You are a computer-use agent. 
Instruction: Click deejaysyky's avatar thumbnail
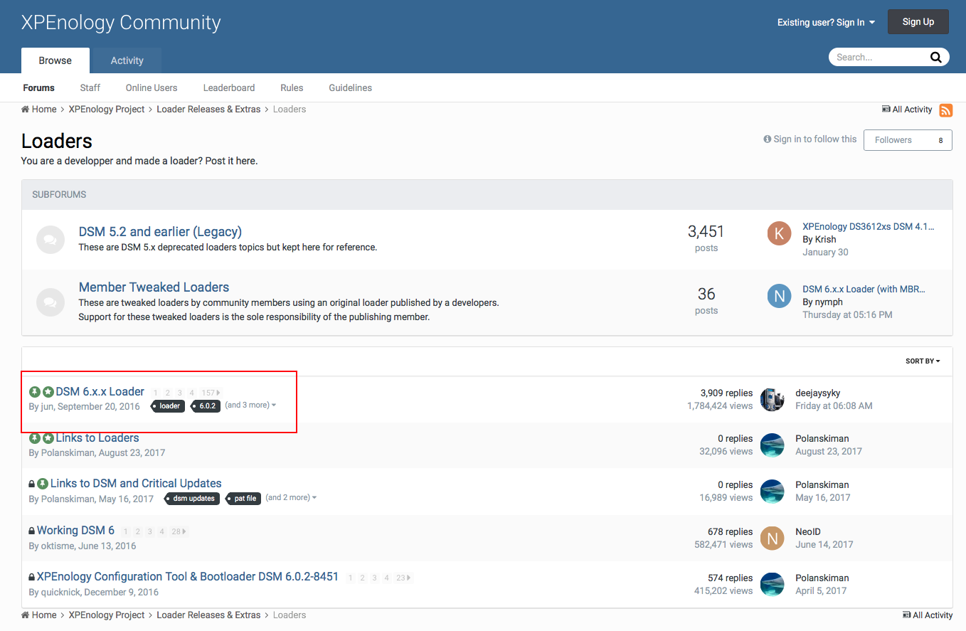click(x=772, y=399)
